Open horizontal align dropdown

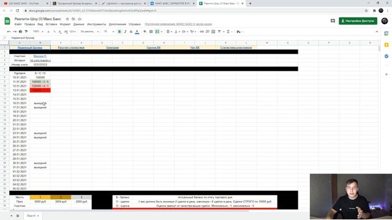[x=169, y=32]
